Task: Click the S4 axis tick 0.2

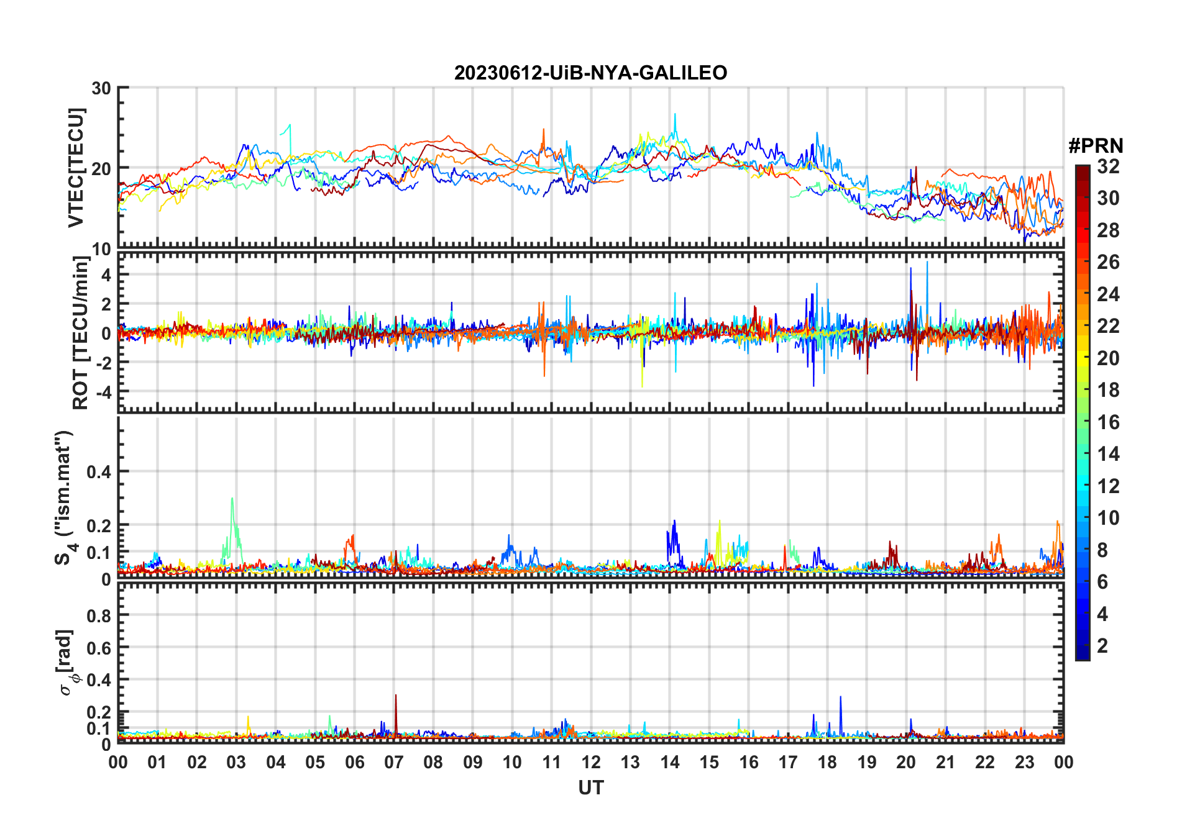Action: tap(99, 526)
